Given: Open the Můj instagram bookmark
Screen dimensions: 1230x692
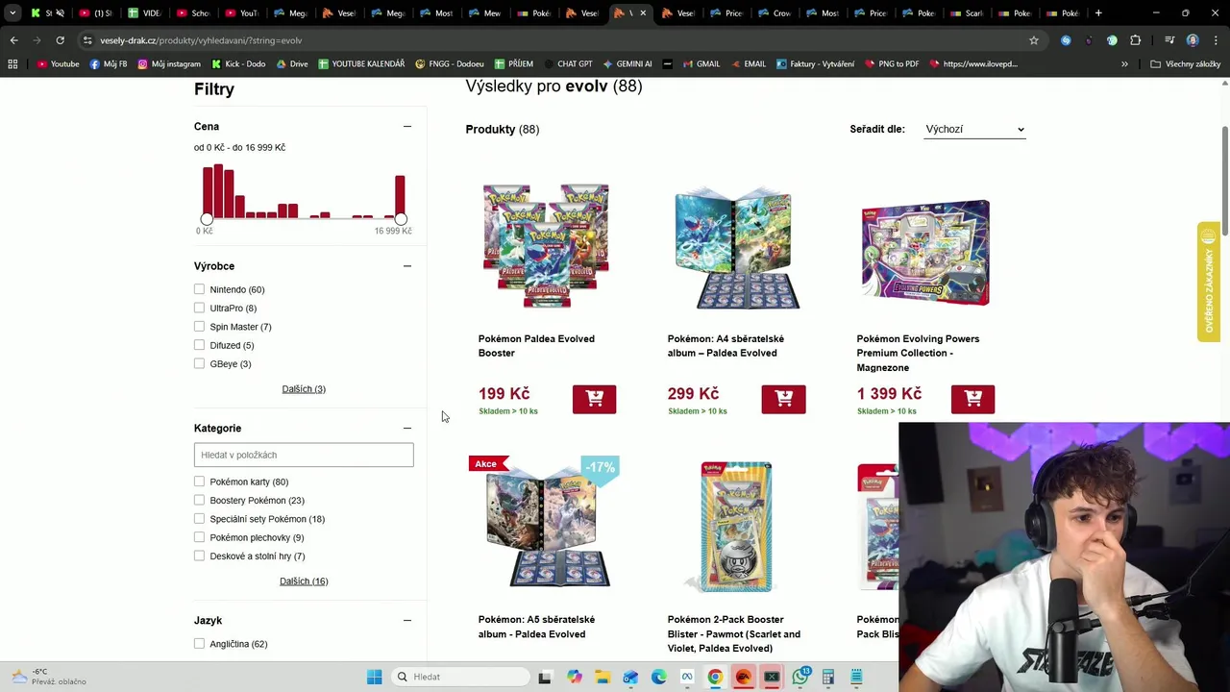Looking at the screenshot, I should click(169, 64).
